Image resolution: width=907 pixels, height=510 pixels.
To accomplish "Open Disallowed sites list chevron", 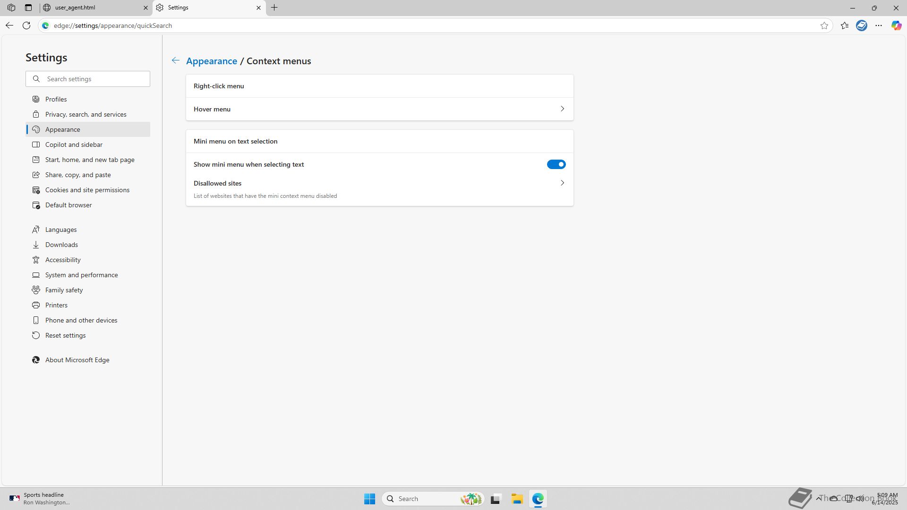I will 562,183.
